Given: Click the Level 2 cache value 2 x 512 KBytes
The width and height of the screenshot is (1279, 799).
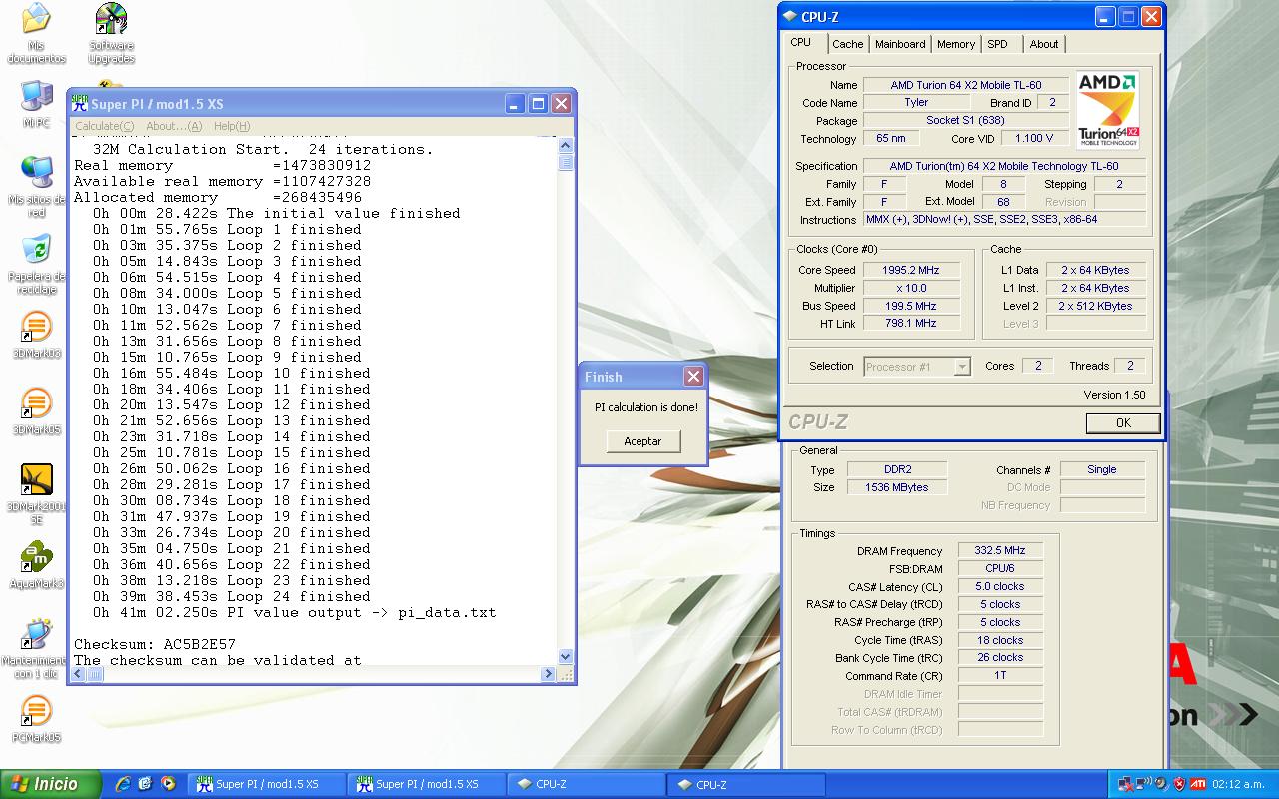Looking at the screenshot, I should [1095, 306].
